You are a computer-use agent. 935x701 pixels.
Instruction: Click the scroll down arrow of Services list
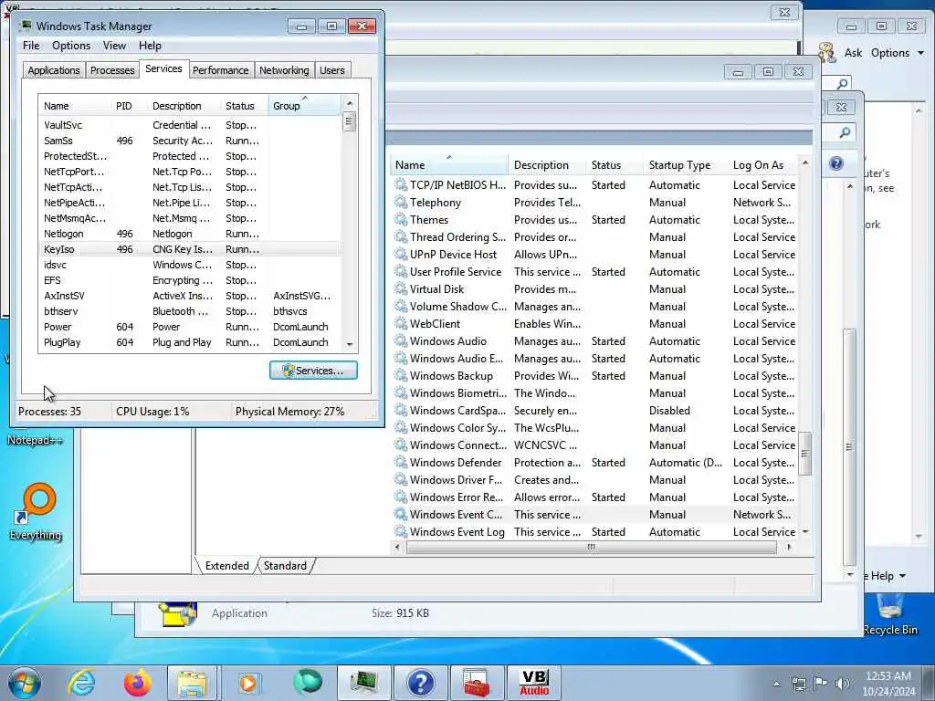(x=805, y=531)
